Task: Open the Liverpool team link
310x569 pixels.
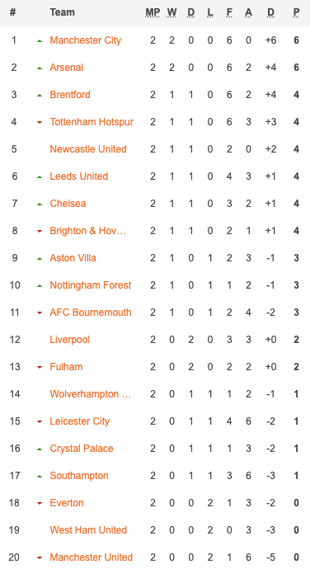Action: pos(70,340)
